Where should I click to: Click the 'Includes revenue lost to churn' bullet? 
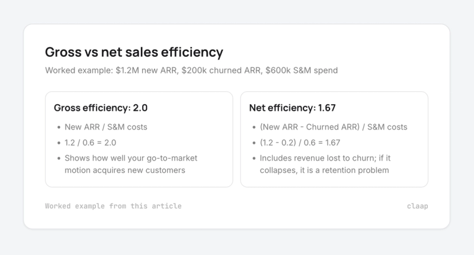(325, 164)
